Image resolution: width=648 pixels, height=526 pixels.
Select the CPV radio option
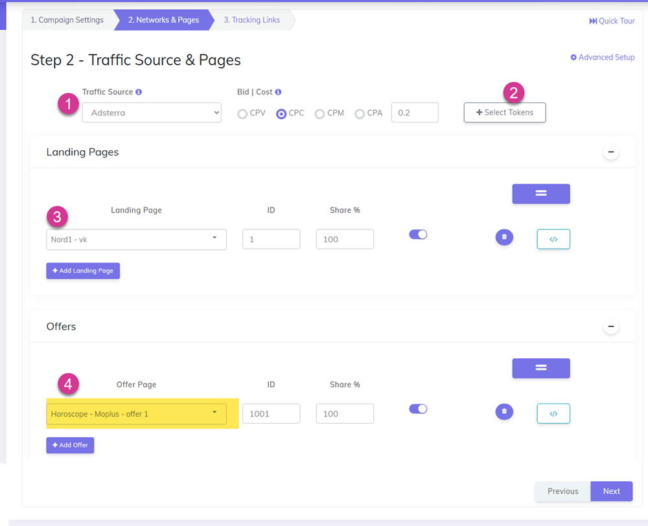[242, 114]
